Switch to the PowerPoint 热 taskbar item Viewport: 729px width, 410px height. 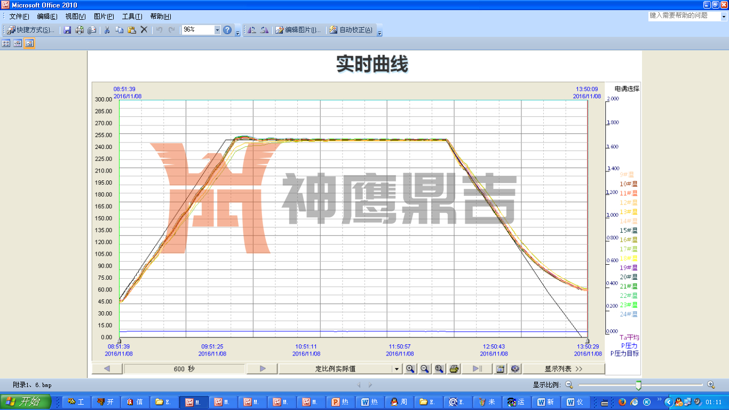click(340, 402)
